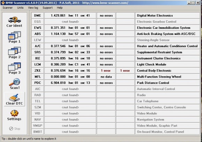
Task: Click the 'no data' status for MFL
Action: coord(106,77)
